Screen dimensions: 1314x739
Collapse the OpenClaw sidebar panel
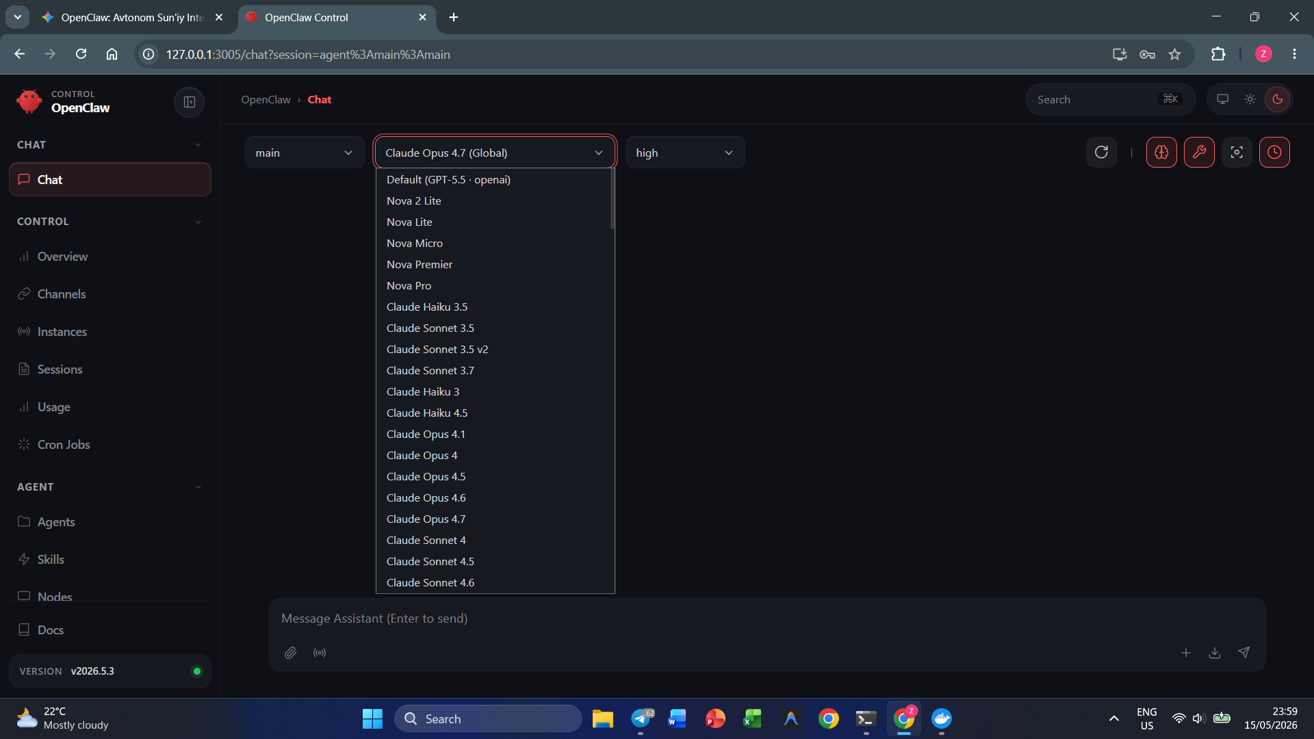coord(190,102)
